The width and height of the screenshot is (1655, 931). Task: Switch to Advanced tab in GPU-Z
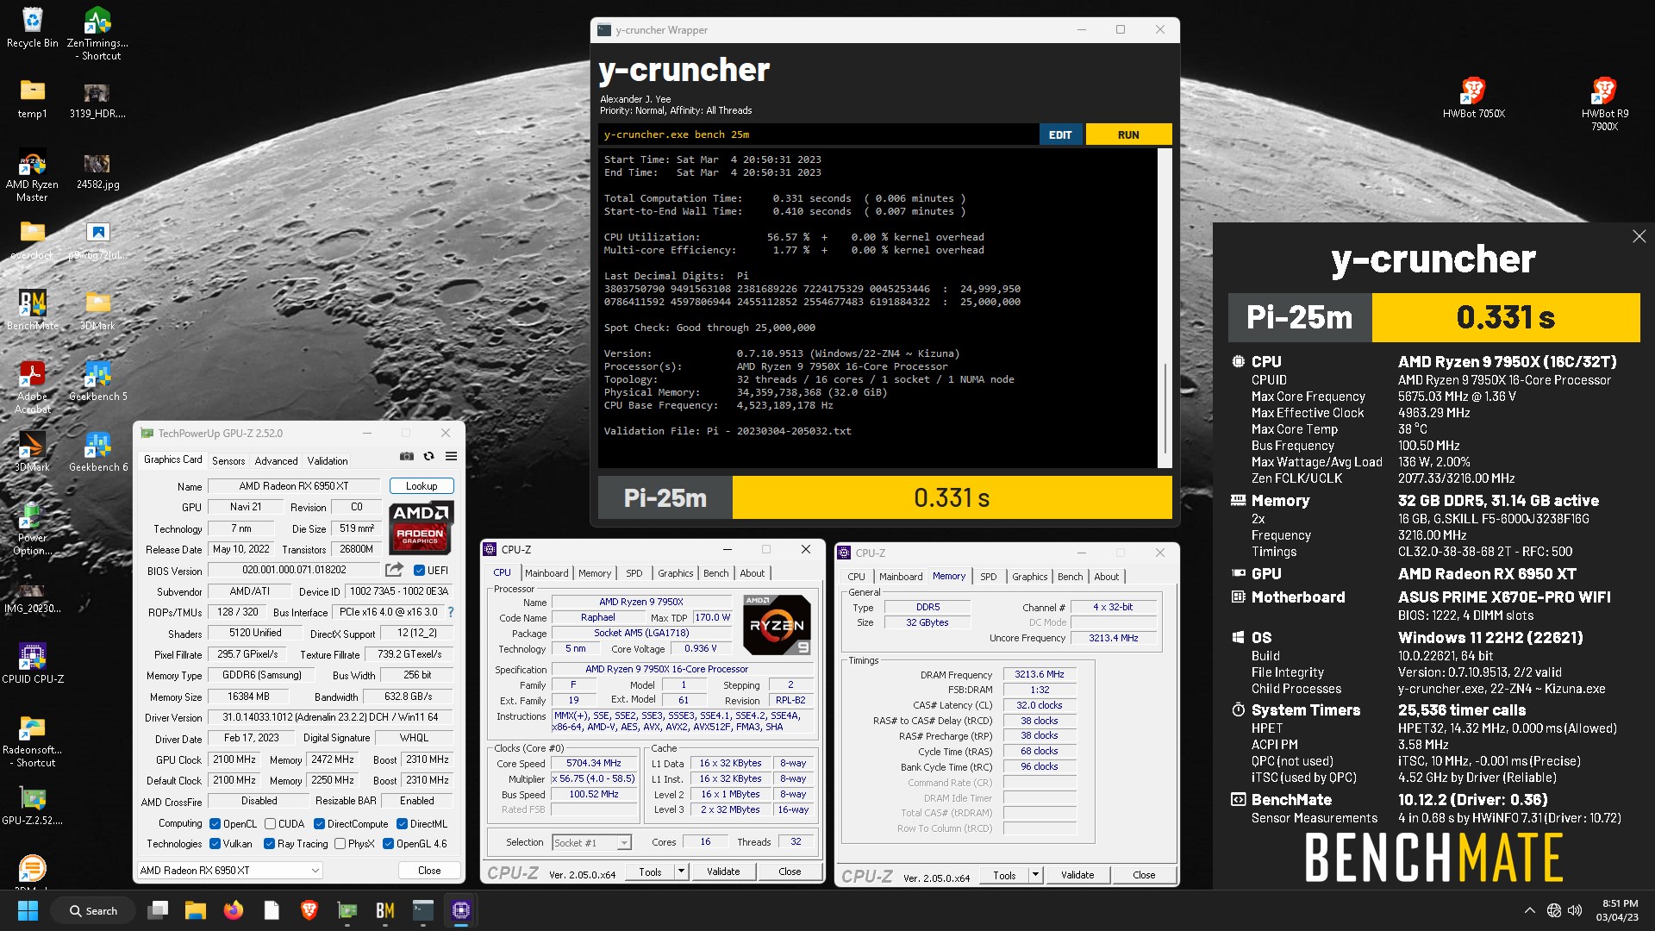(x=276, y=460)
